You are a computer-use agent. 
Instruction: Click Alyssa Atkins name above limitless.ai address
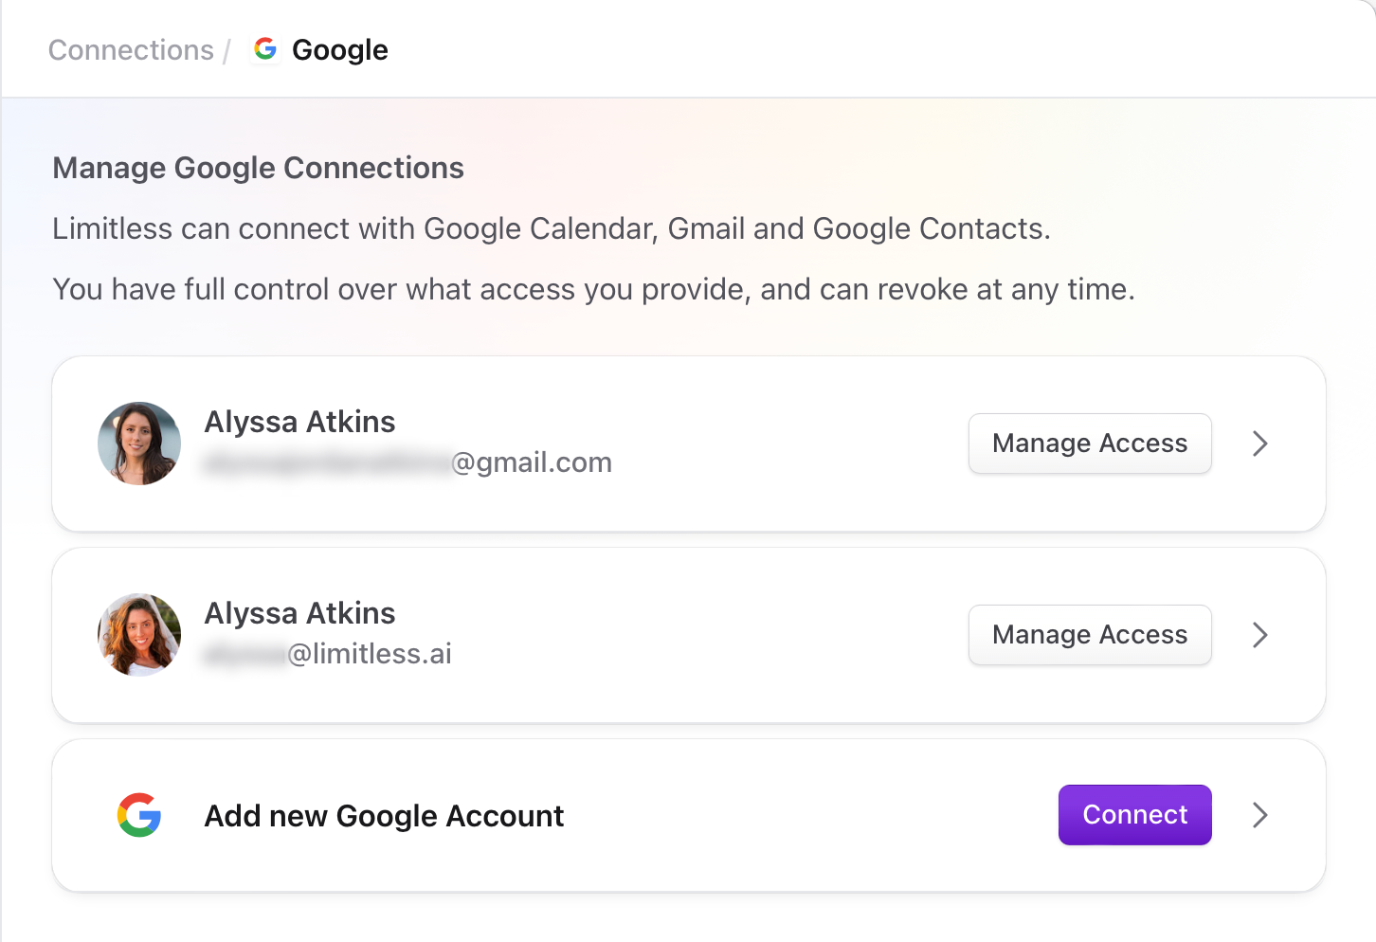point(299,613)
